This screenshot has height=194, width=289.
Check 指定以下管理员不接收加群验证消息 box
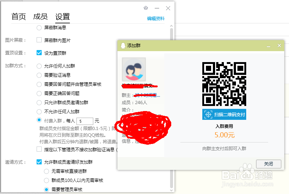39,149
